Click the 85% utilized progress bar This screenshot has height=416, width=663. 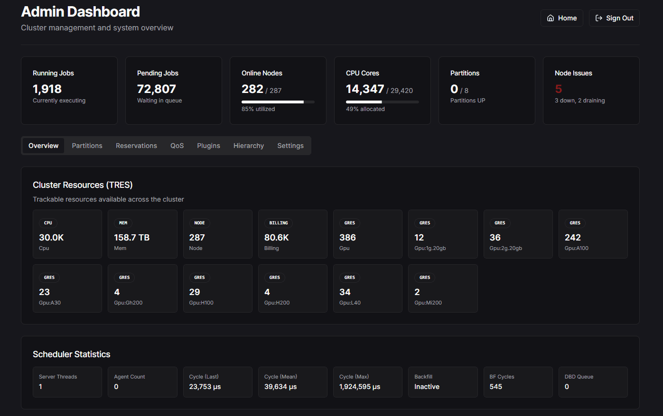[x=278, y=102]
